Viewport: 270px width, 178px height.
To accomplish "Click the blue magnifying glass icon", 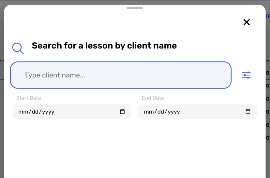I will pos(18,48).
